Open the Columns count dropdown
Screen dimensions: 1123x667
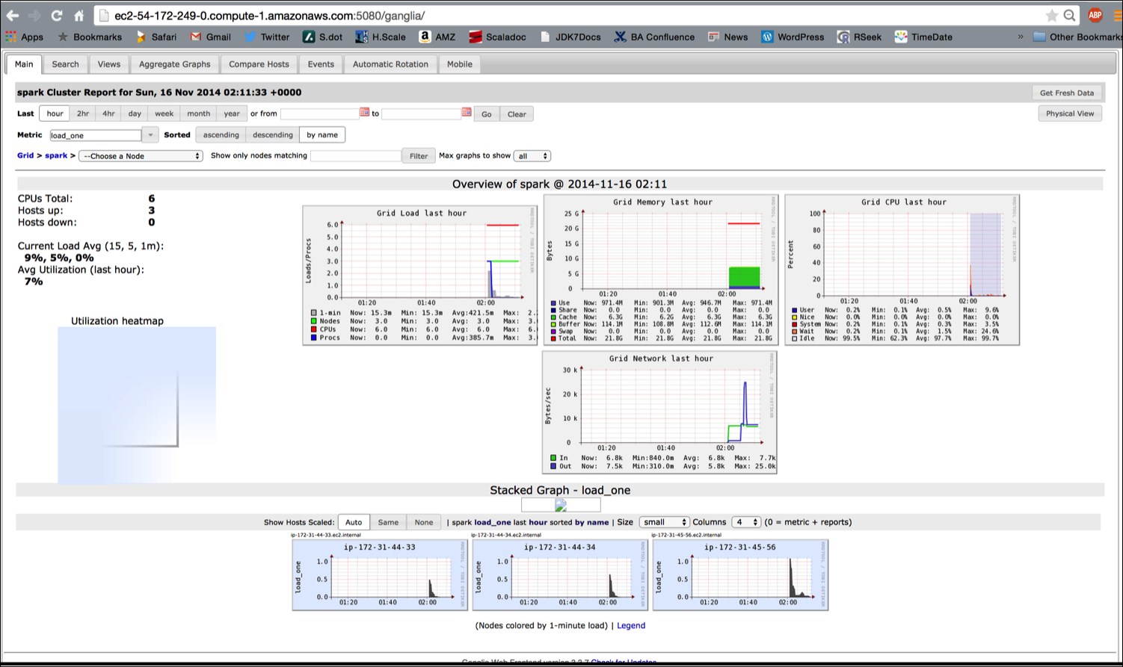coord(746,522)
